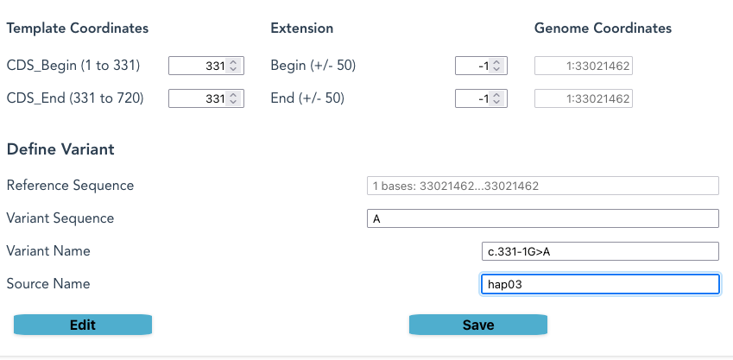Save the defined variant
Image resolution: width=733 pixels, height=360 pixels.
point(477,325)
